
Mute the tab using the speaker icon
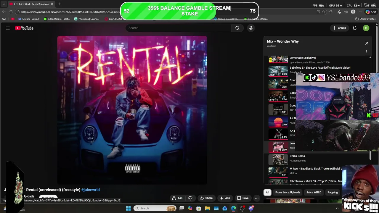[x=15, y=4]
